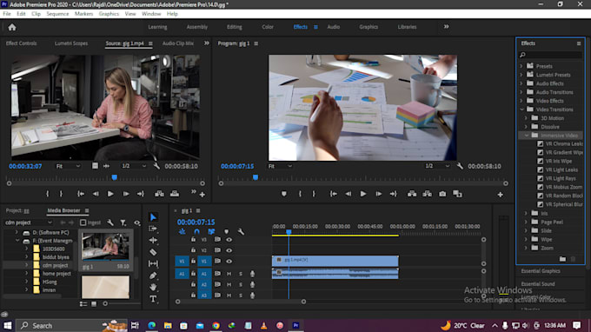Expand the Video Effects folder
The height and width of the screenshot is (332, 591).
coord(521,101)
